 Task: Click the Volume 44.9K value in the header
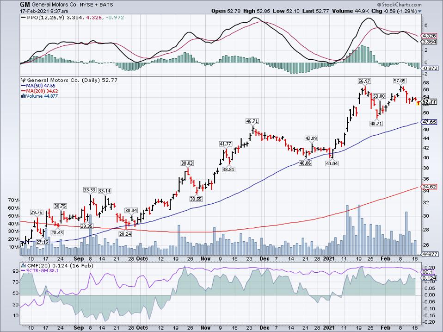click(351, 11)
